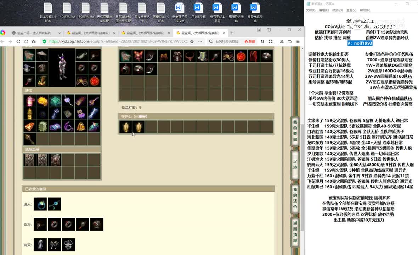Click Notepad line starting 尘缘未了 159克火混队

tap(357, 120)
